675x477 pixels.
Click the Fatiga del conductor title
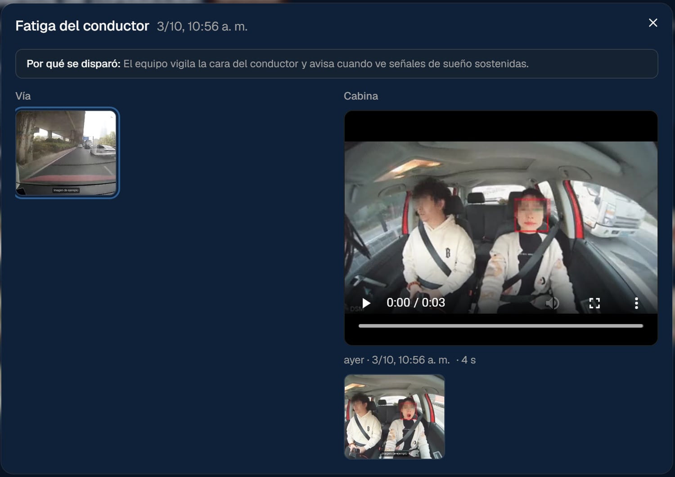82,26
